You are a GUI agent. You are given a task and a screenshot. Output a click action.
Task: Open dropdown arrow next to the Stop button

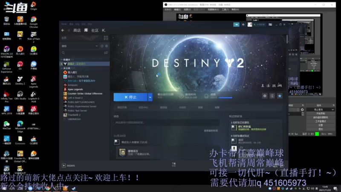coord(150,97)
